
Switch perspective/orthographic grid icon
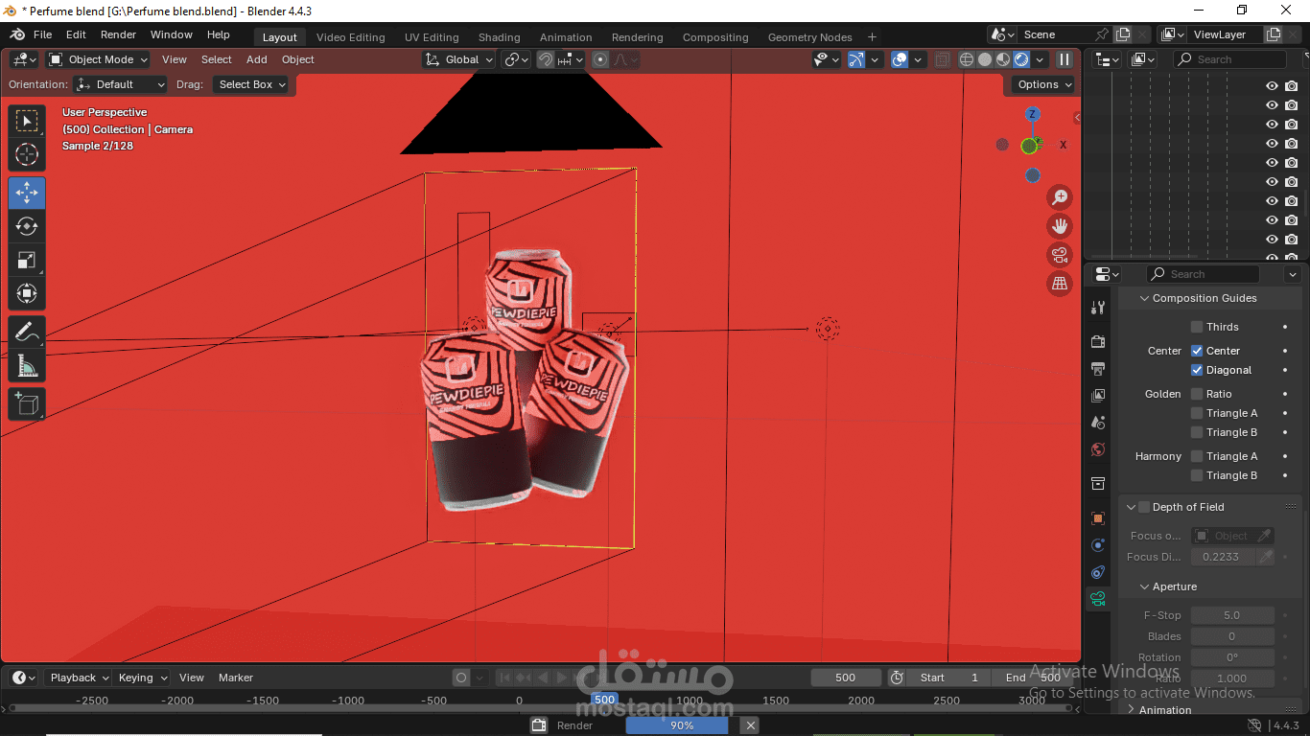1060,284
